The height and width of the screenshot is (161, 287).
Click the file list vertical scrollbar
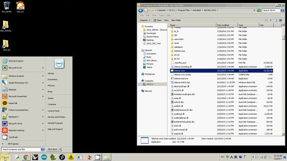pos(283,80)
